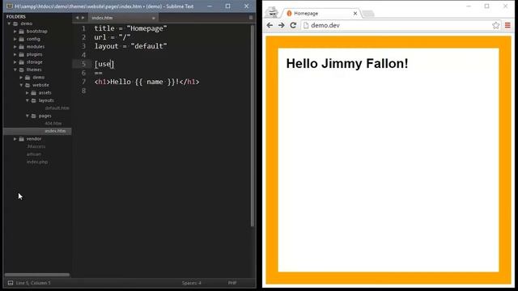Expand the config folder
Screen dimensions: 518x291
click(x=15, y=39)
